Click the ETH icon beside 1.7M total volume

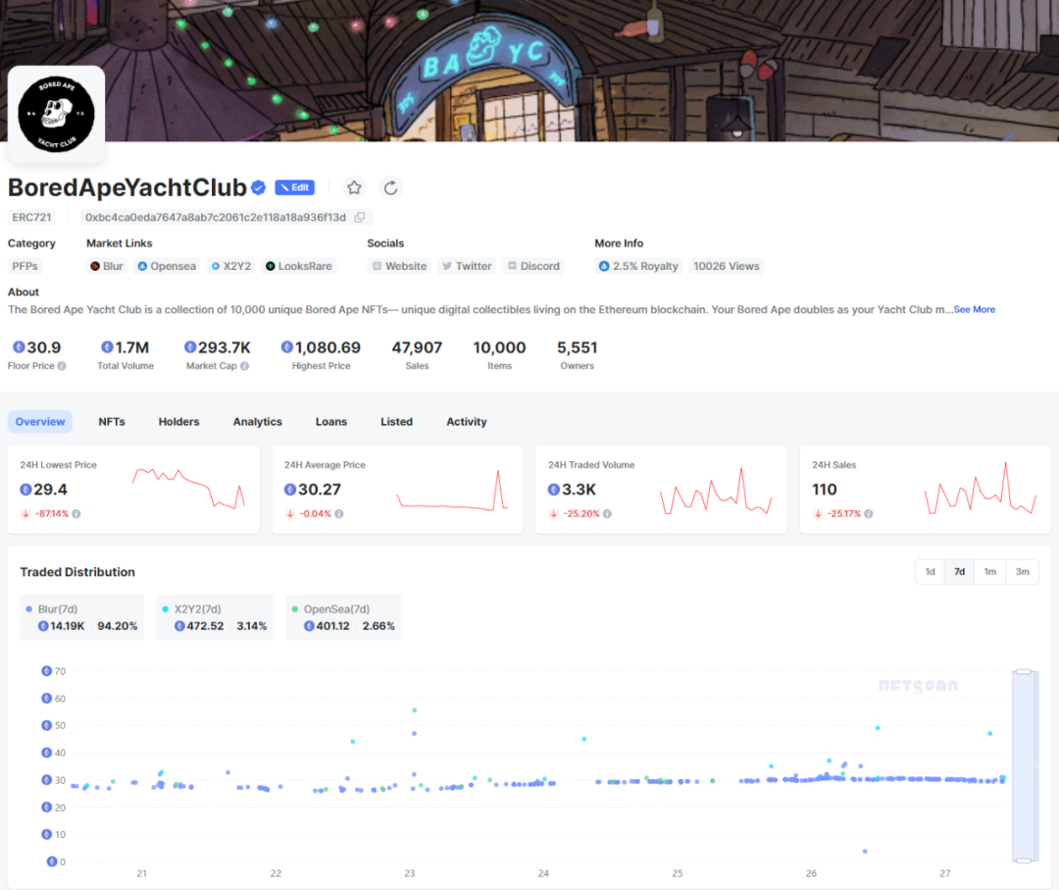pyautogui.click(x=107, y=346)
